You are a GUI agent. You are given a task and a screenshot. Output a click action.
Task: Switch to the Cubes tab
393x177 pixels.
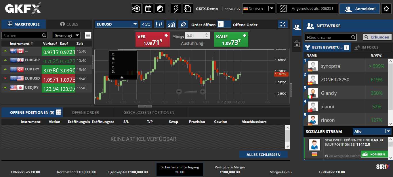click(x=69, y=24)
